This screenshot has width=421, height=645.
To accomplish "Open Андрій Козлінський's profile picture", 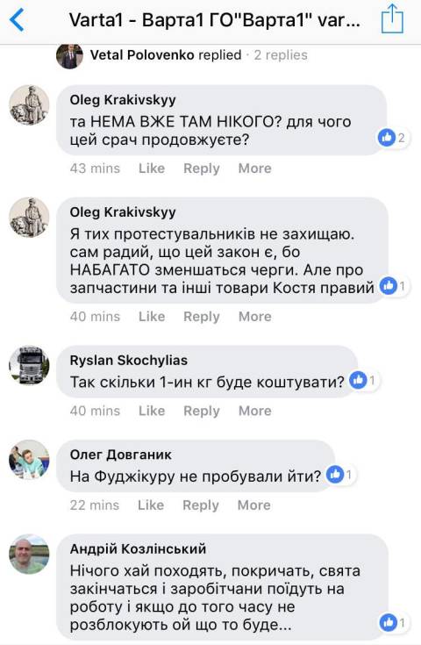I will tap(29, 554).
